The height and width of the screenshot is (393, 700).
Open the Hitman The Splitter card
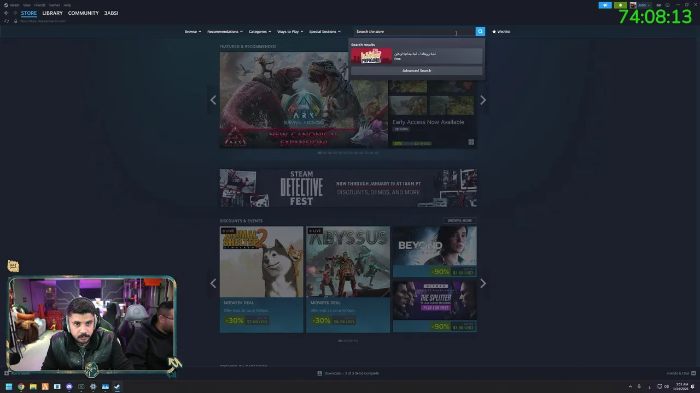pyautogui.click(x=435, y=307)
